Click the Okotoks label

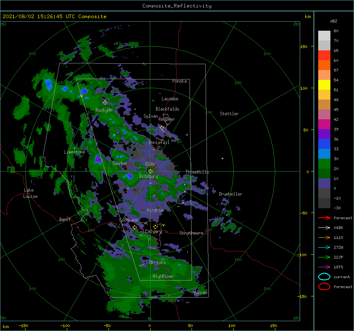(157, 263)
